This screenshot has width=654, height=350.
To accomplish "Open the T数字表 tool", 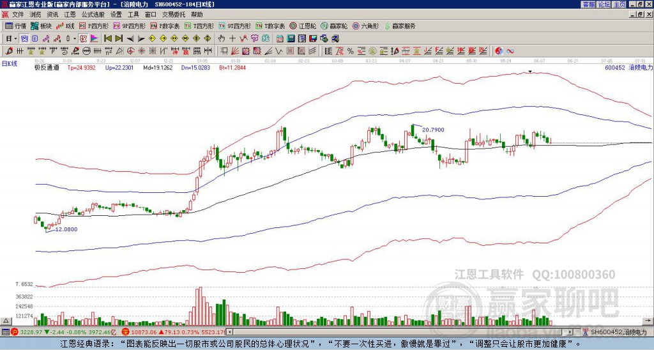I will tap(270, 26).
